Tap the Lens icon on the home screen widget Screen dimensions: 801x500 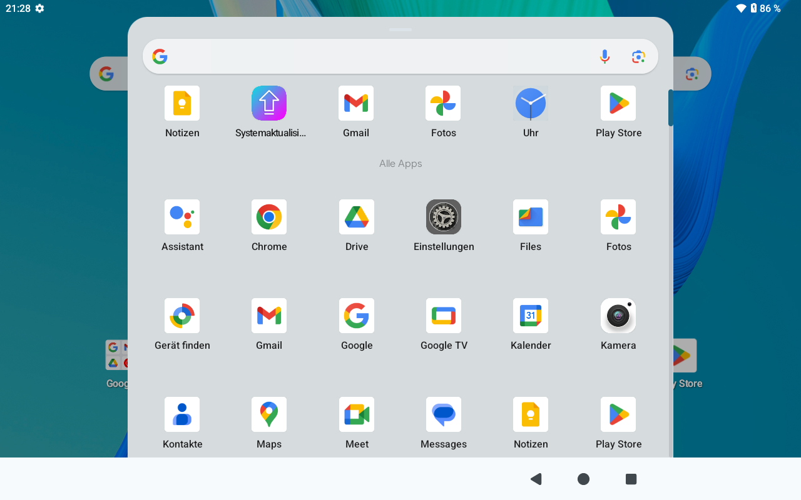[692, 74]
